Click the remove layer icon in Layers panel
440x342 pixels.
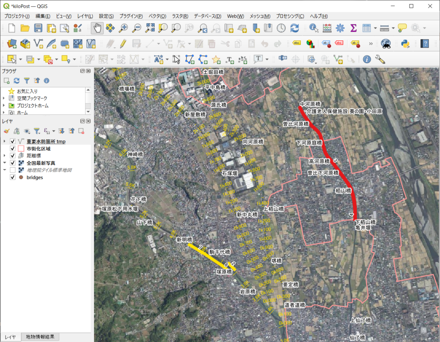pos(81,131)
